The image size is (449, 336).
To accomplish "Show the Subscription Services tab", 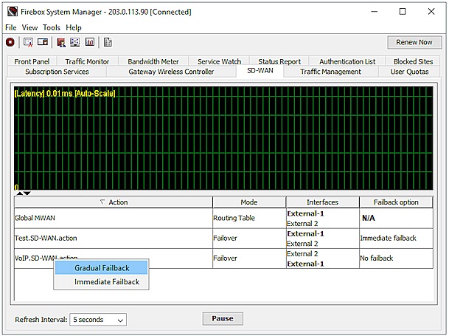I will (57, 72).
